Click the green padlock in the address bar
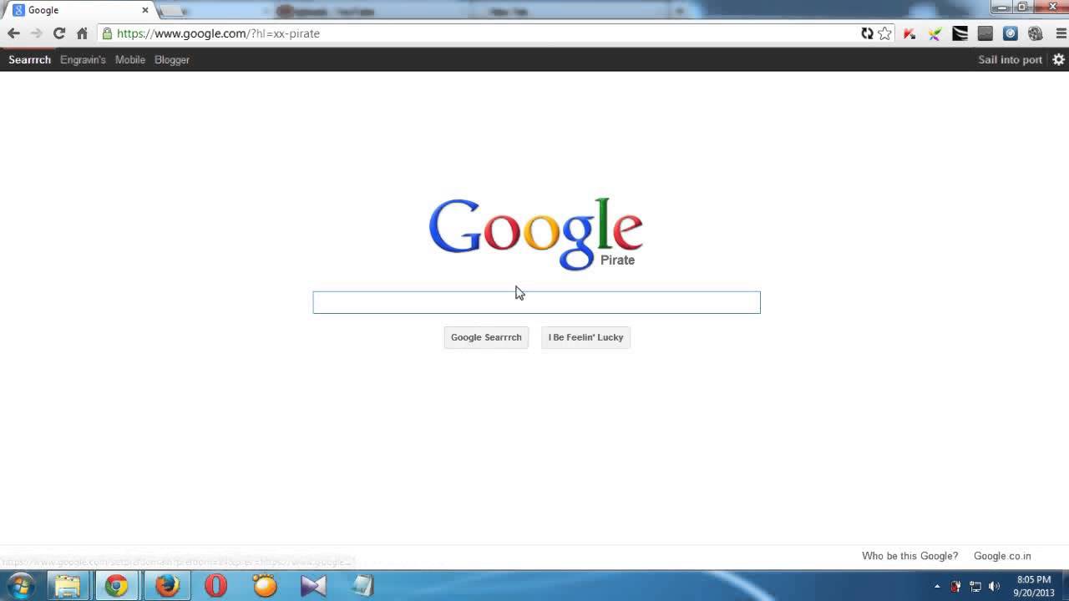Image resolution: width=1069 pixels, height=601 pixels. [x=107, y=33]
